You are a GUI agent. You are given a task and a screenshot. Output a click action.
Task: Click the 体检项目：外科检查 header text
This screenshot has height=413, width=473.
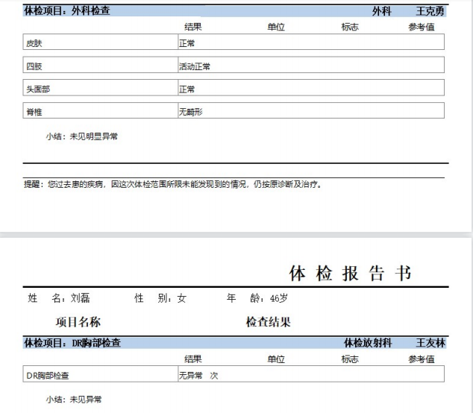(x=67, y=11)
